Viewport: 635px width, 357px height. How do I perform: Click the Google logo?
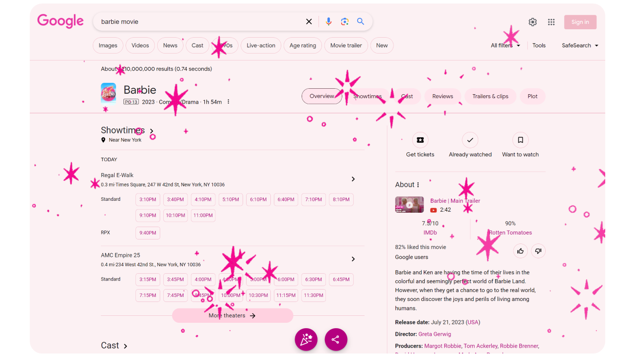point(61,21)
